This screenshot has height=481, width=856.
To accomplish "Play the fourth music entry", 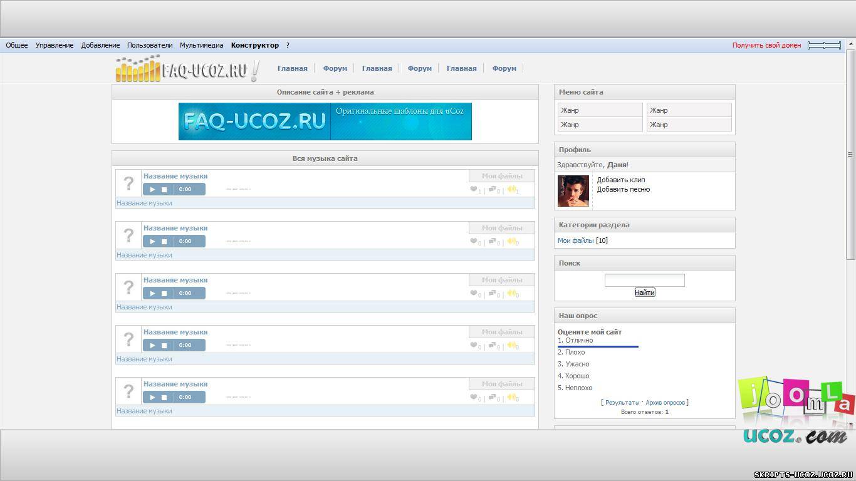I will (152, 345).
